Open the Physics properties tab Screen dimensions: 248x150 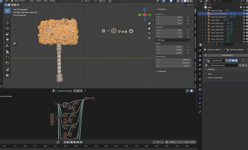200,99
